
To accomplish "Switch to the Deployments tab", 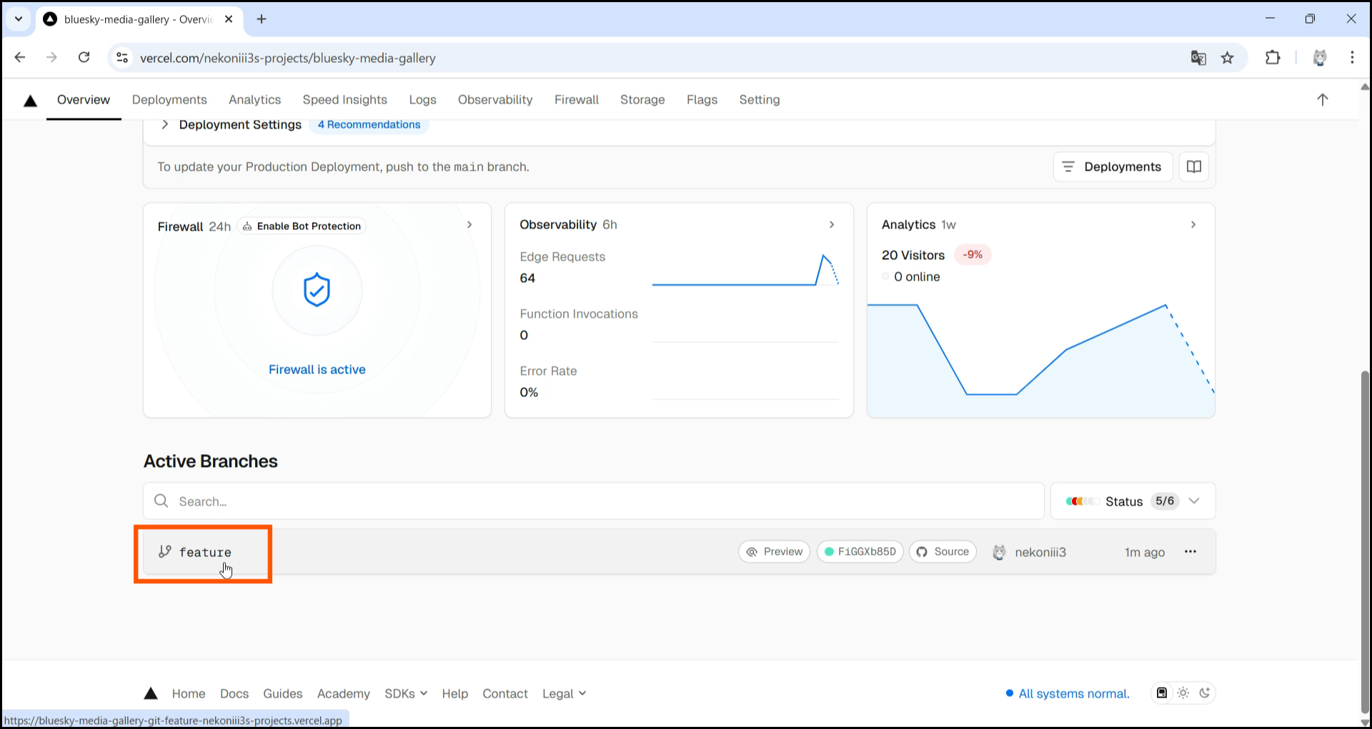I will (x=169, y=100).
